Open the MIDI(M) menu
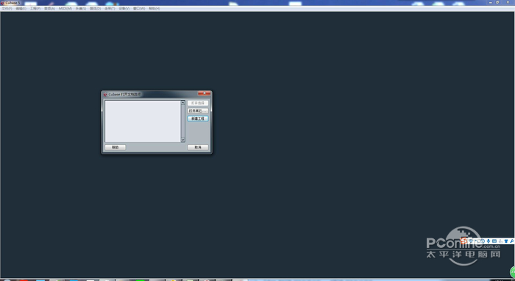This screenshot has width=515, height=281. [65, 9]
